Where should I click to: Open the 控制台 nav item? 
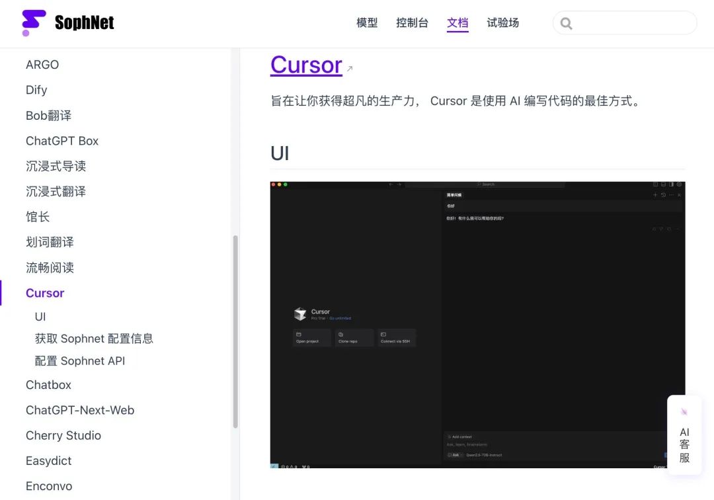pos(412,22)
